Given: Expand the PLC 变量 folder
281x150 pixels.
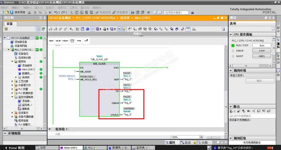Looking at the screenshot, I should click(x=12, y=89).
